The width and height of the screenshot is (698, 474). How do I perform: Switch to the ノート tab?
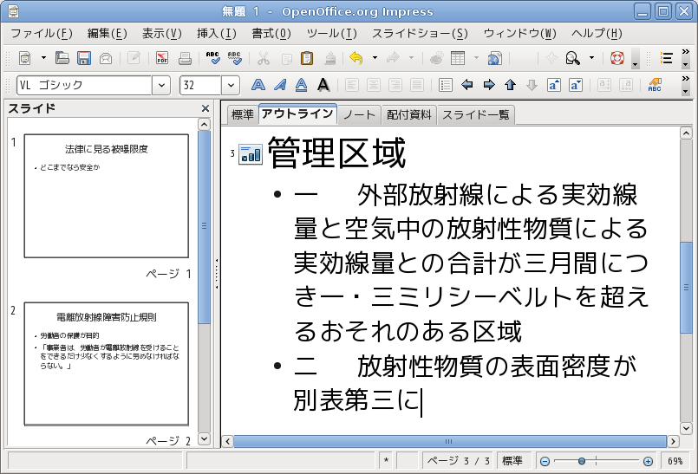click(359, 114)
